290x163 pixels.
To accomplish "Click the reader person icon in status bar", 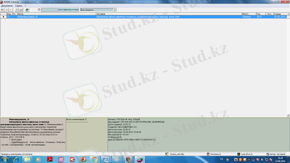I will pos(208,154).
